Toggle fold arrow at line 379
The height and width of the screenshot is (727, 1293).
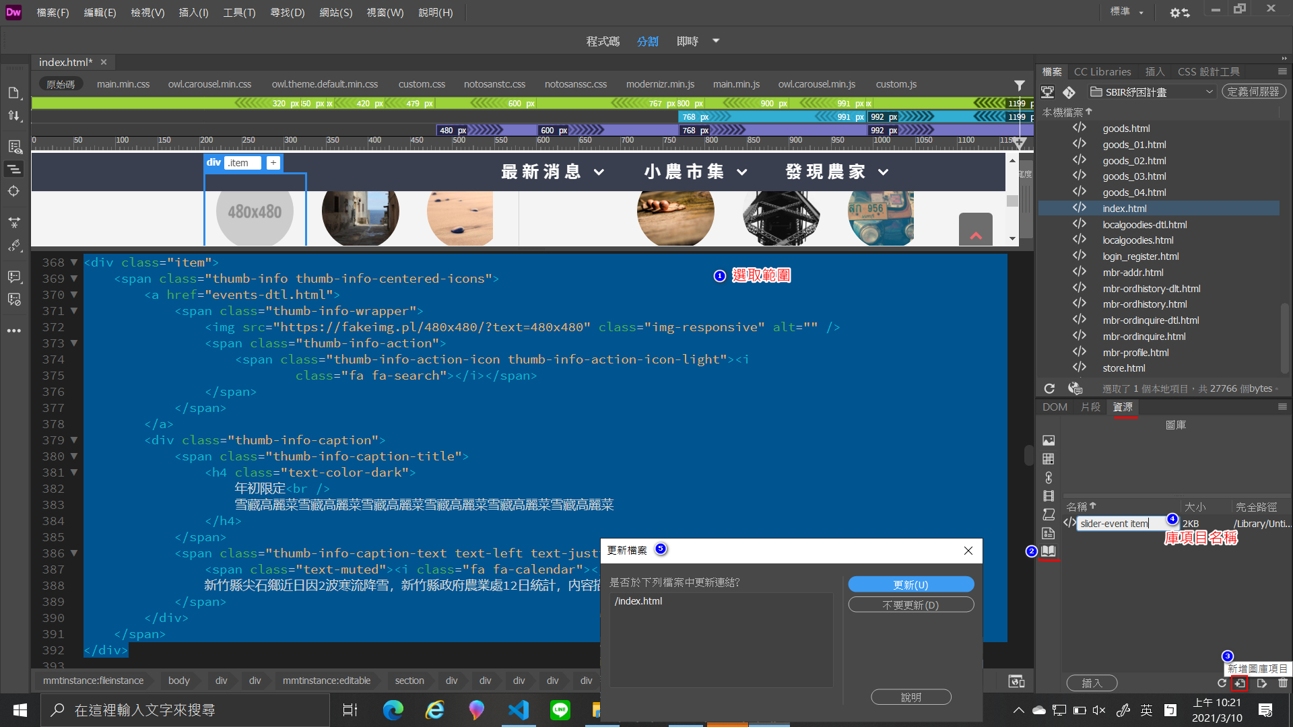[74, 440]
